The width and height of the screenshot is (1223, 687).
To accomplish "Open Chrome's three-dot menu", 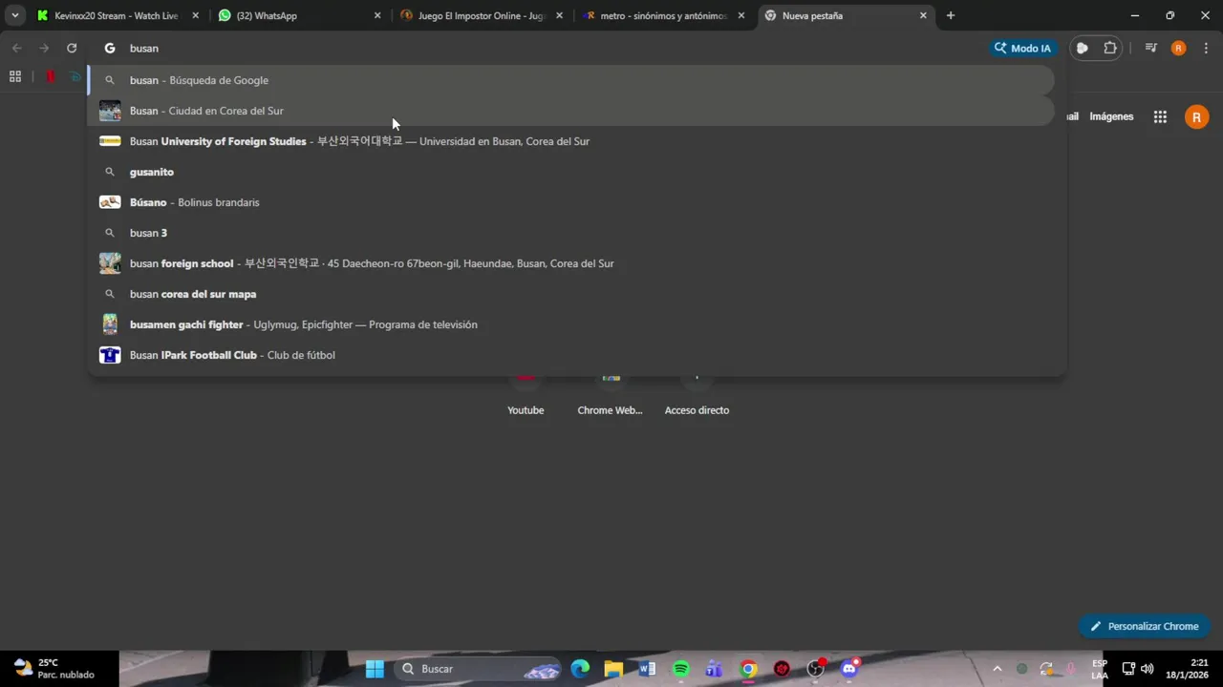I will (1206, 48).
